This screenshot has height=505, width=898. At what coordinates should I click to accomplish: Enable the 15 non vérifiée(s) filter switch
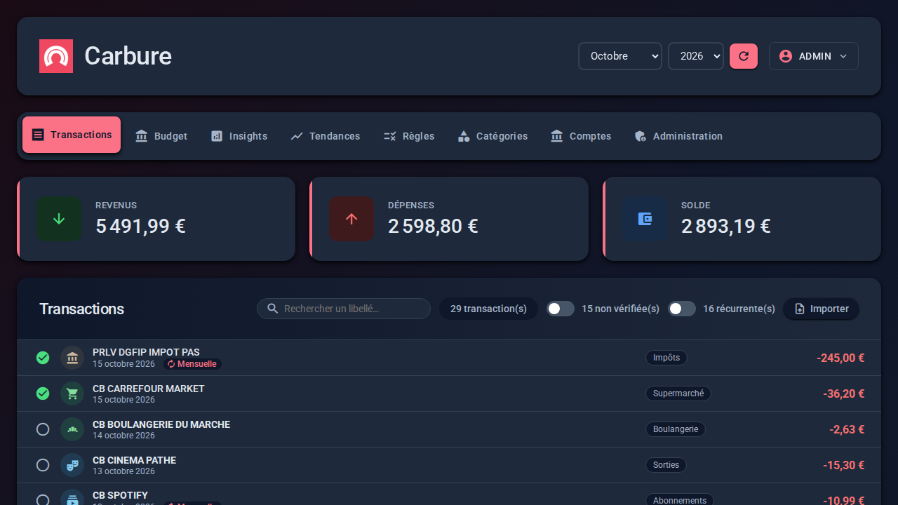pyautogui.click(x=561, y=309)
